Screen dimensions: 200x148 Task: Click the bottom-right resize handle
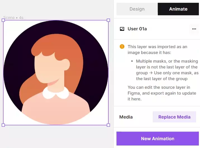pos(108,125)
